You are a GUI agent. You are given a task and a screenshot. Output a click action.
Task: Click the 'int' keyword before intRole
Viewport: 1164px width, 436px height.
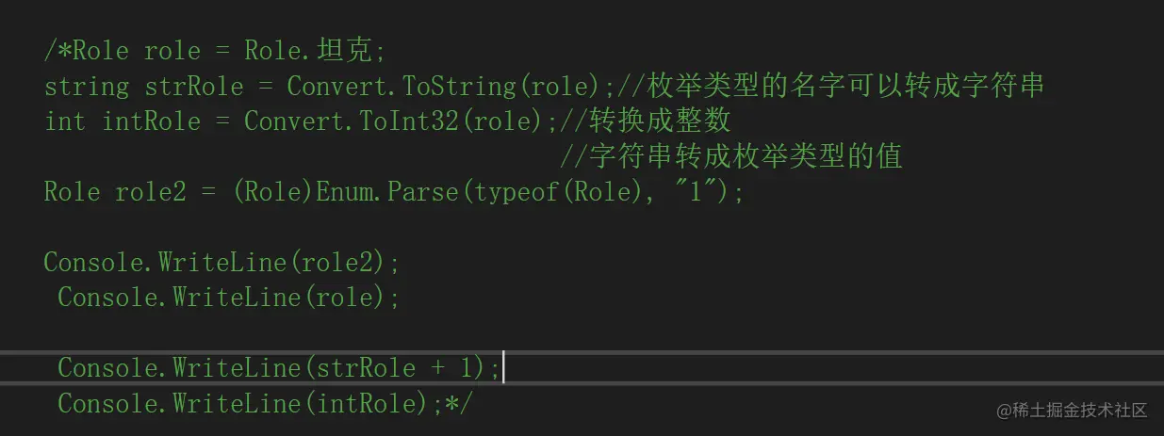click(65, 121)
